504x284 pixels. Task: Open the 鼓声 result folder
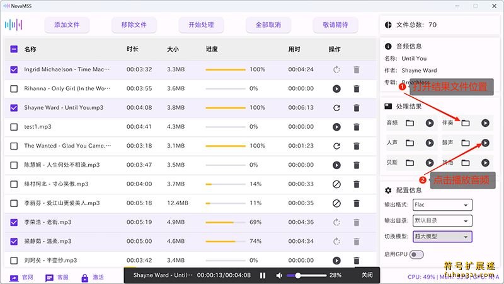point(466,143)
